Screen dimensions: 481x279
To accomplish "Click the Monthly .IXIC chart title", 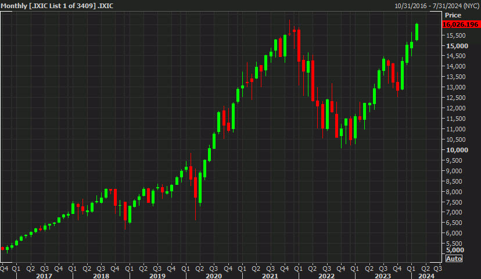I will 57,6.
